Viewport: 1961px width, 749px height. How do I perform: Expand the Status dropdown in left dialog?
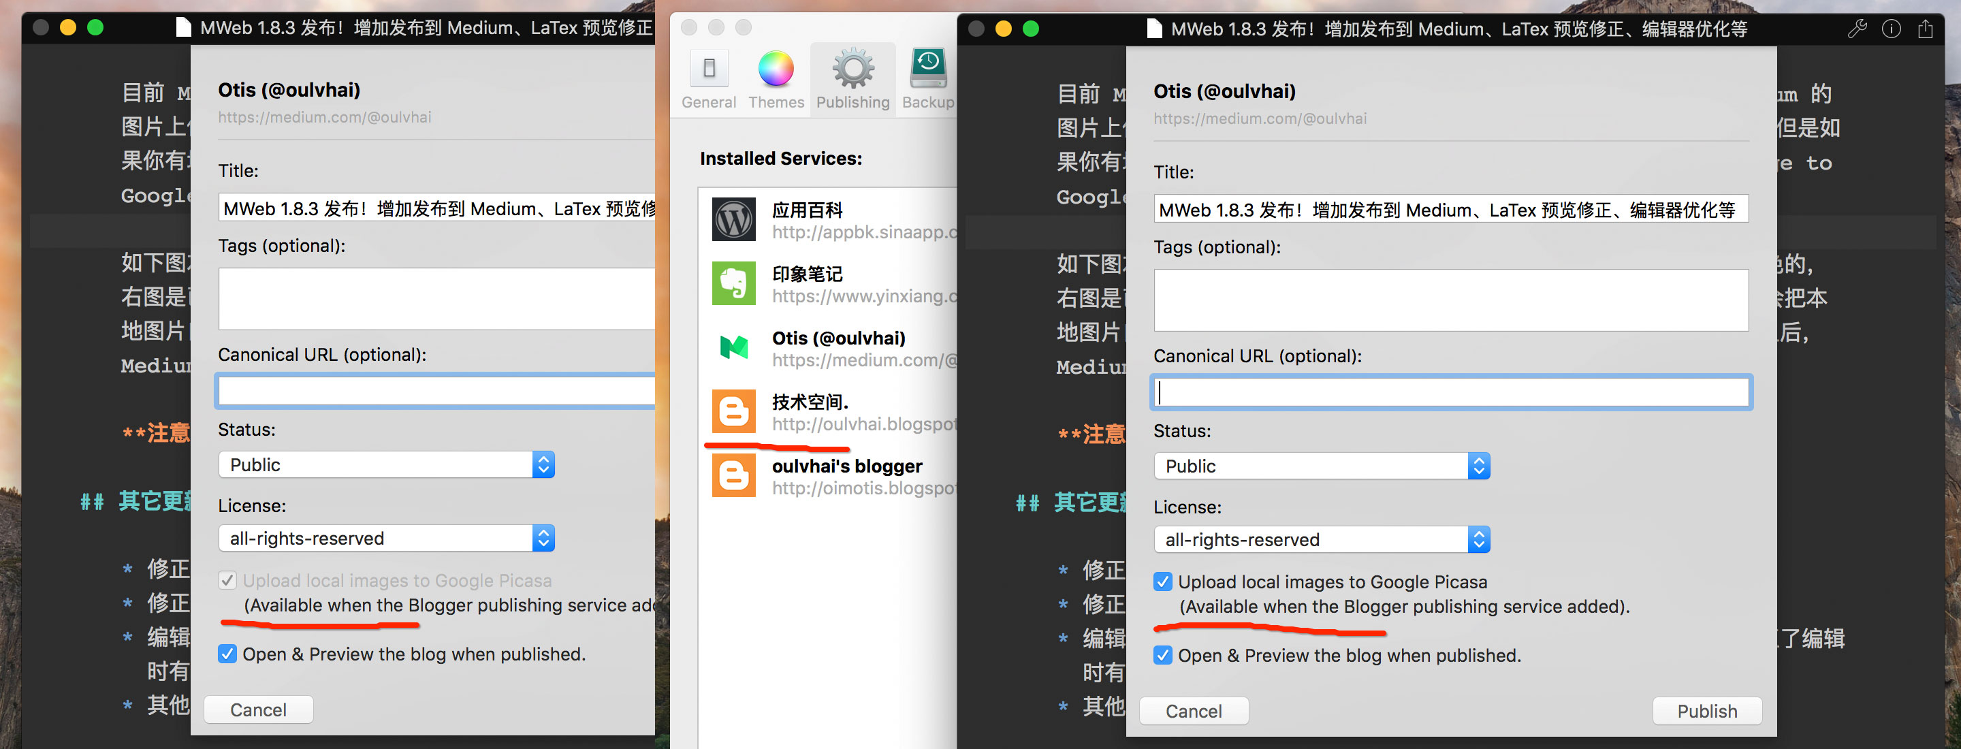(386, 464)
